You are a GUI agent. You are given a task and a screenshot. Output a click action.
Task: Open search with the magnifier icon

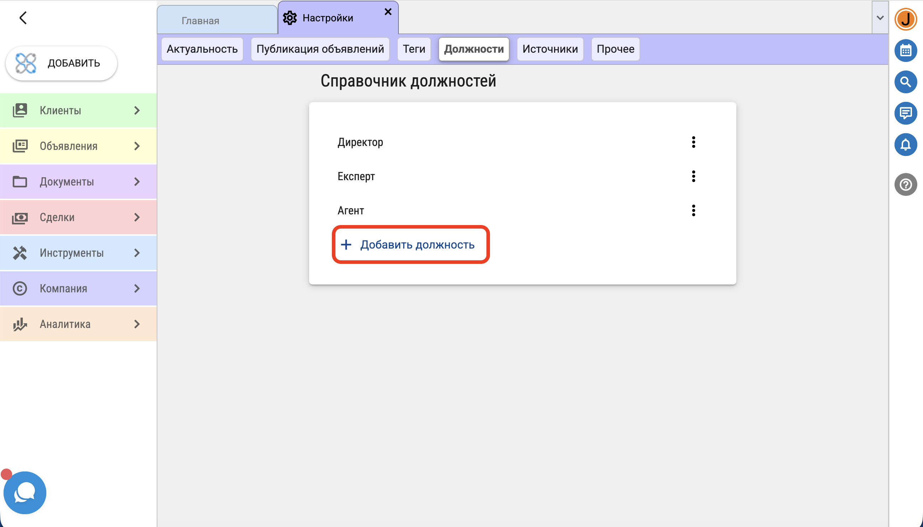tap(905, 82)
